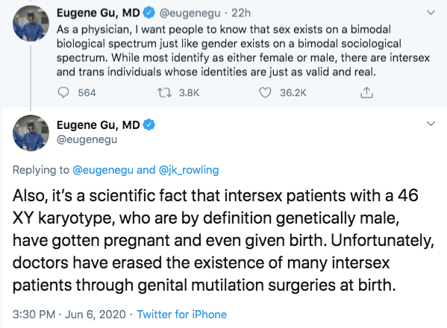Click the Twitter for iPhone link
447x328 pixels.
[x=182, y=315]
